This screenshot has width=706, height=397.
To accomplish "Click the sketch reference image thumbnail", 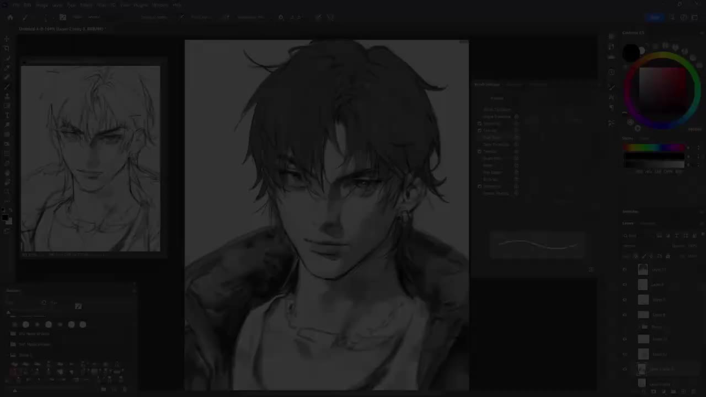I will 90,158.
